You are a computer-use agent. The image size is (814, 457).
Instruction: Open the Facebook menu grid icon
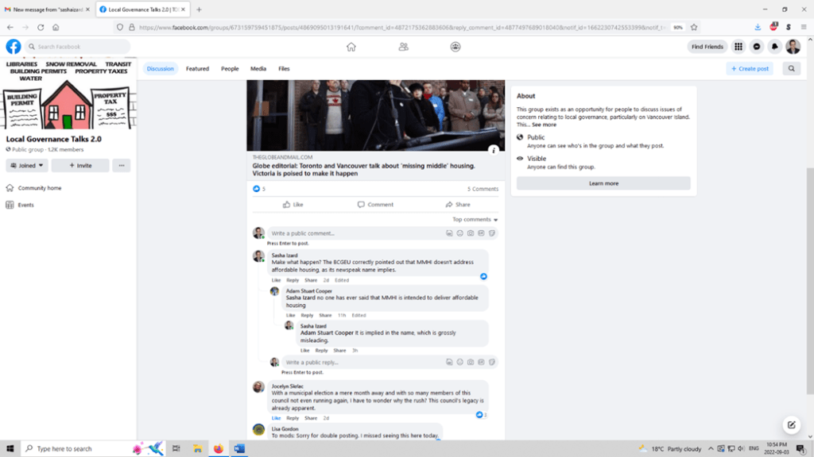[x=738, y=47]
